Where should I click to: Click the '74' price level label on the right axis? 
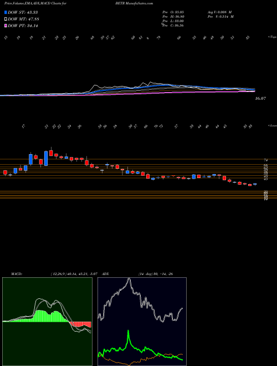pyautogui.click(x=265, y=160)
